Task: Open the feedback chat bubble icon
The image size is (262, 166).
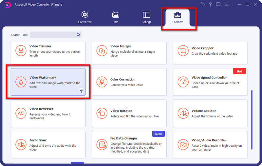Action: 218,4
